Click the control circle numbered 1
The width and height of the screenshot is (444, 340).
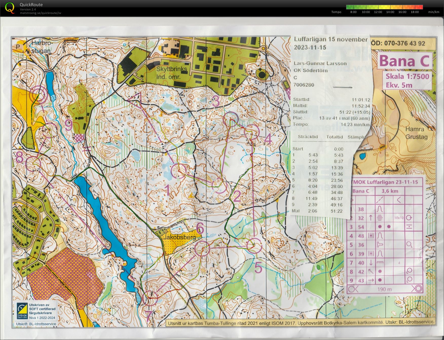coord(179,171)
